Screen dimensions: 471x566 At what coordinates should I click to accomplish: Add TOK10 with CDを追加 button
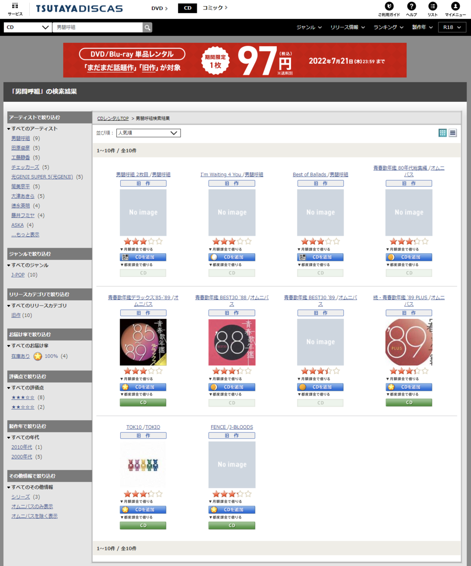point(143,510)
